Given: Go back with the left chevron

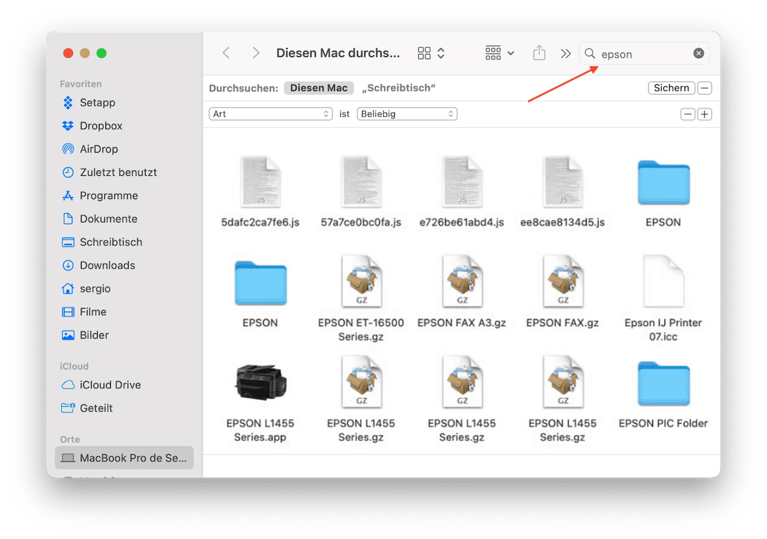Looking at the screenshot, I should click(x=226, y=54).
